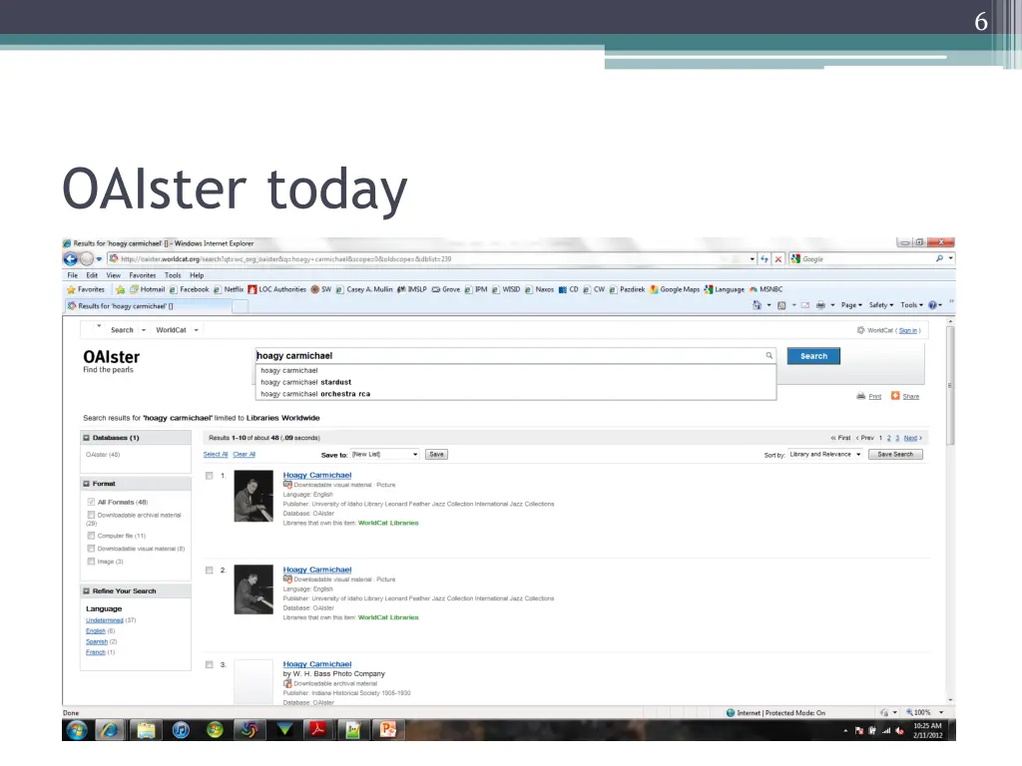Open Windows Start button

tap(77, 730)
